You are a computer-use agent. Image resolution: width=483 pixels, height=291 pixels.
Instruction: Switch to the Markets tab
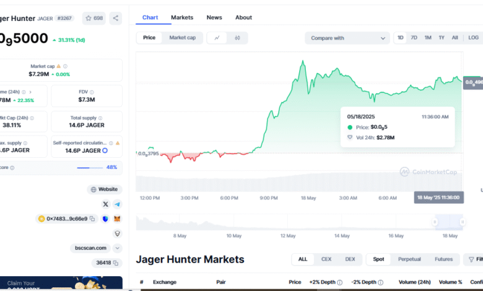pyautogui.click(x=182, y=17)
